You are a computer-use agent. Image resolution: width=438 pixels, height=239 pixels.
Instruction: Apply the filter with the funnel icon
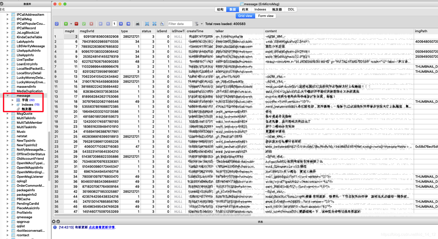tap(197, 24)
